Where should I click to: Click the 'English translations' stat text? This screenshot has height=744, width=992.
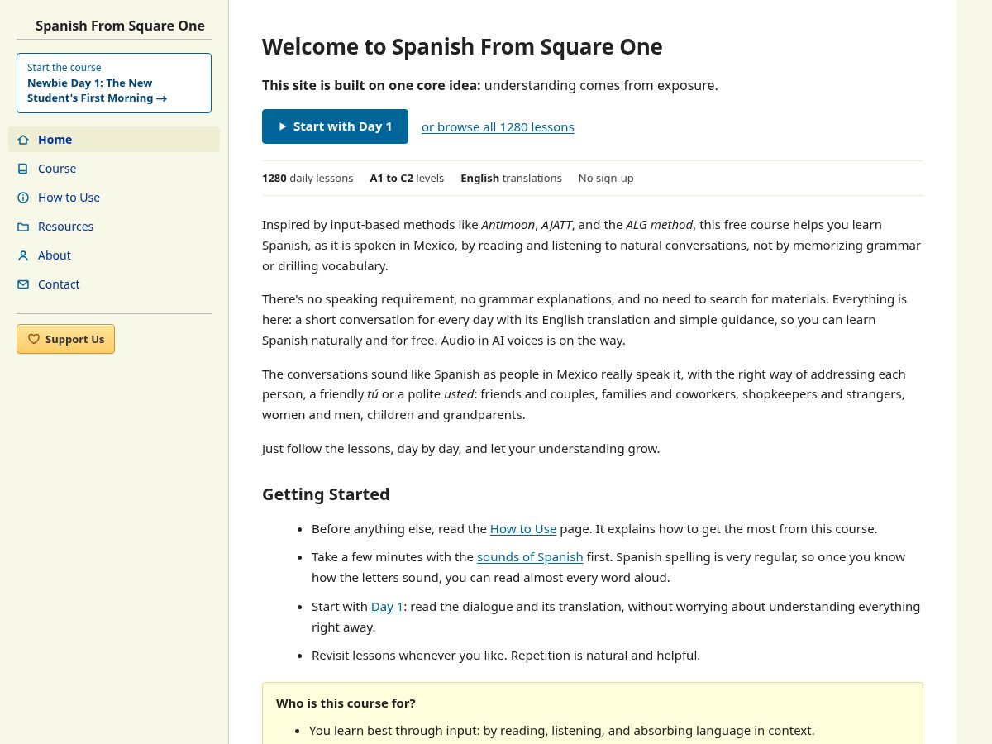(511, 178)
